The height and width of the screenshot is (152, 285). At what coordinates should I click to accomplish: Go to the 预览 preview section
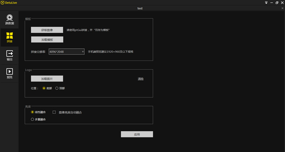[9, 73]
